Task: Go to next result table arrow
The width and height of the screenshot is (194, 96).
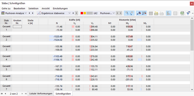Action: pyautogui.click(x=77, y=13)
